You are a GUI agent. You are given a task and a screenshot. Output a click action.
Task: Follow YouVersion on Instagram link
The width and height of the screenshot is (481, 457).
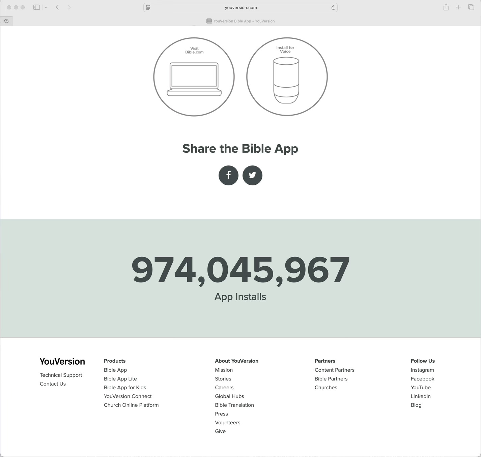point(422,370)
